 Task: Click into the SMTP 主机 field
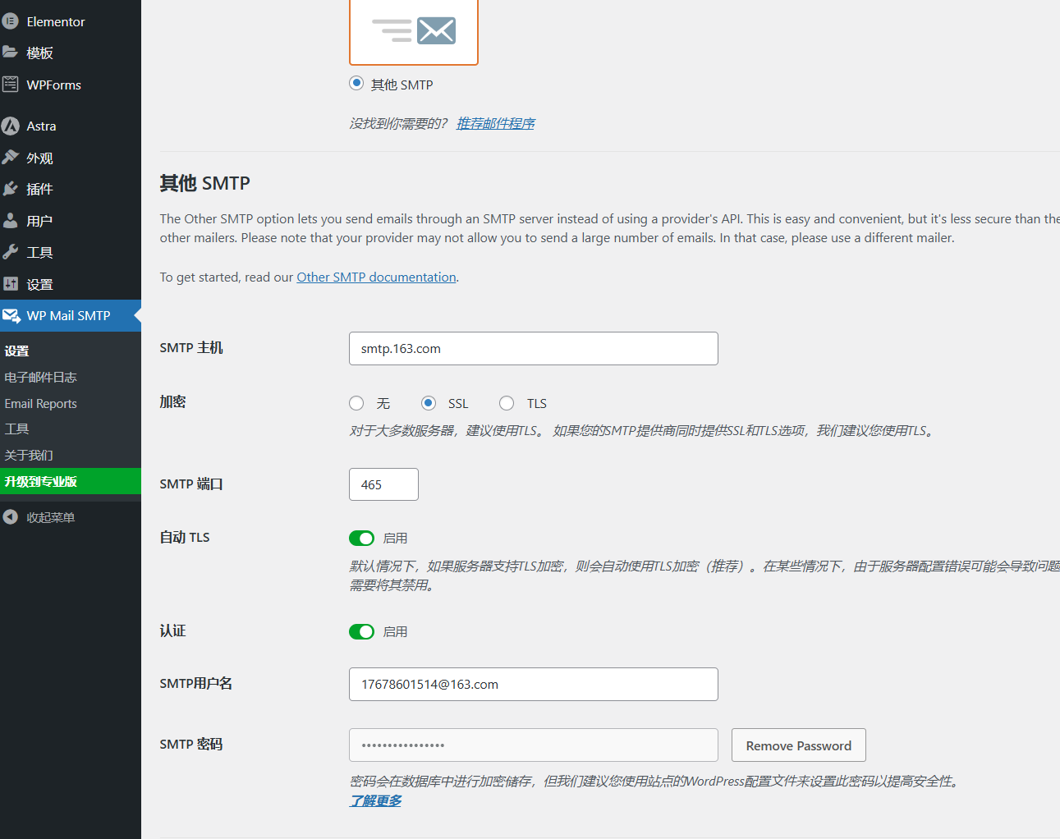click(x=533, y=349)
